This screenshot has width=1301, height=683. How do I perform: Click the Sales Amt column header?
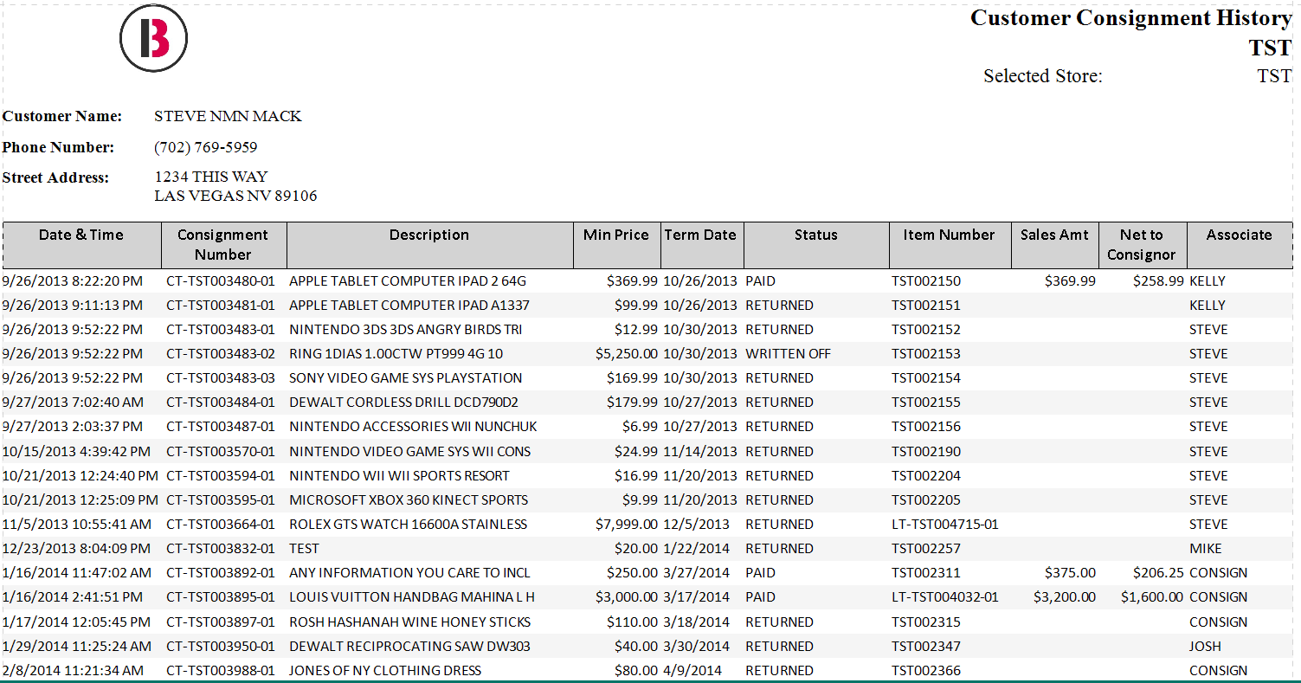1055,245
